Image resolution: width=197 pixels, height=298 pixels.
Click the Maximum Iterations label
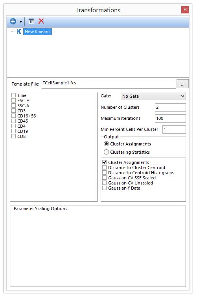[120, 118]
